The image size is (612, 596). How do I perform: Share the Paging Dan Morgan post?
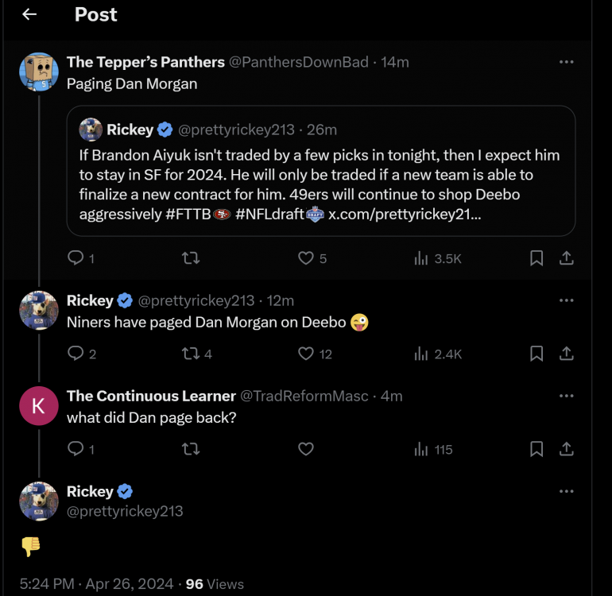567,258
